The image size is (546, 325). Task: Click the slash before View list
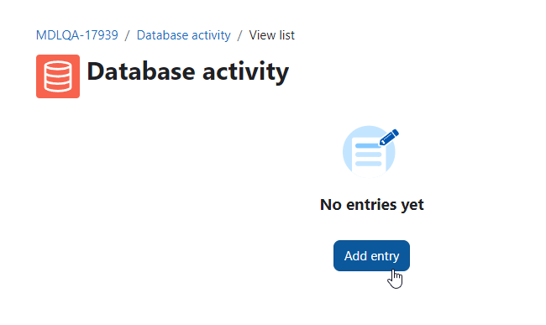[x=239, y=35]
